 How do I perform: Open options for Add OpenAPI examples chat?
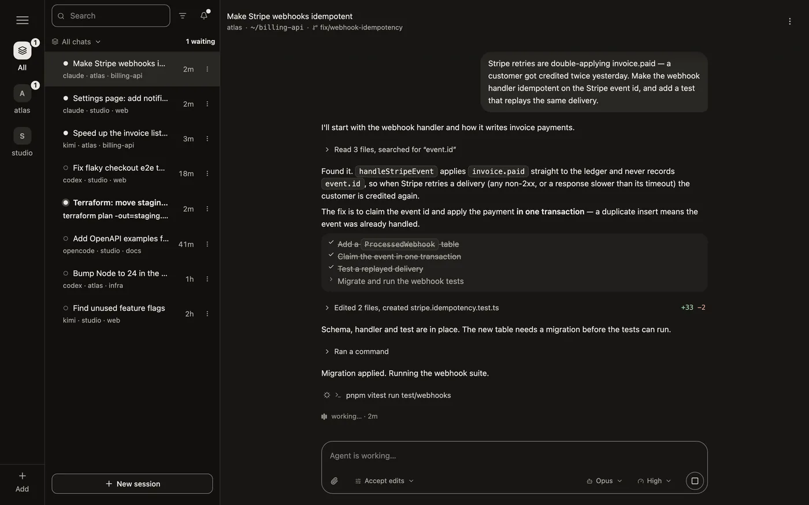pos(207,244)
